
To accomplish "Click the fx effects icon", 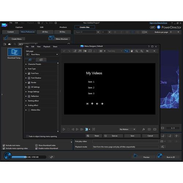I will [143, 129].
